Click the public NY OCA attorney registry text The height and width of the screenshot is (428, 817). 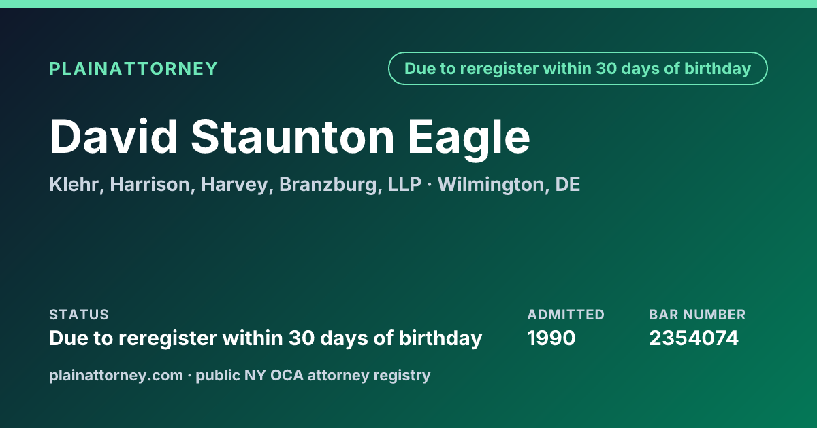(313, 375)
